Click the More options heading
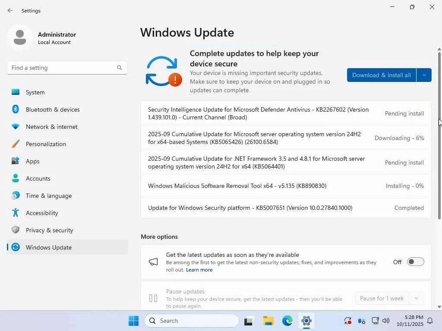 coord(159,237)
